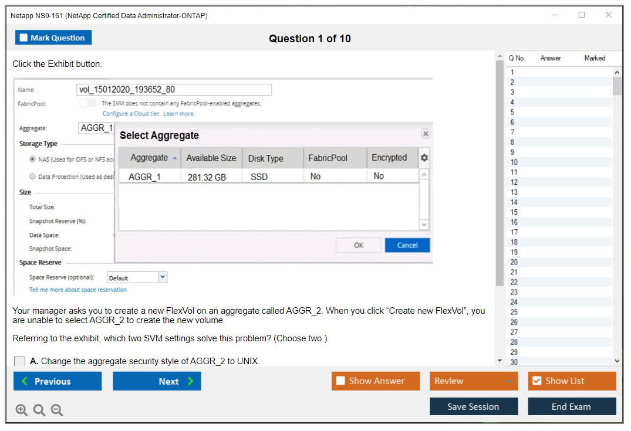This screenshot has width=631, height=431.
Task: Open the Configure a Cloud tier link
Action: [x=131, y=114]
